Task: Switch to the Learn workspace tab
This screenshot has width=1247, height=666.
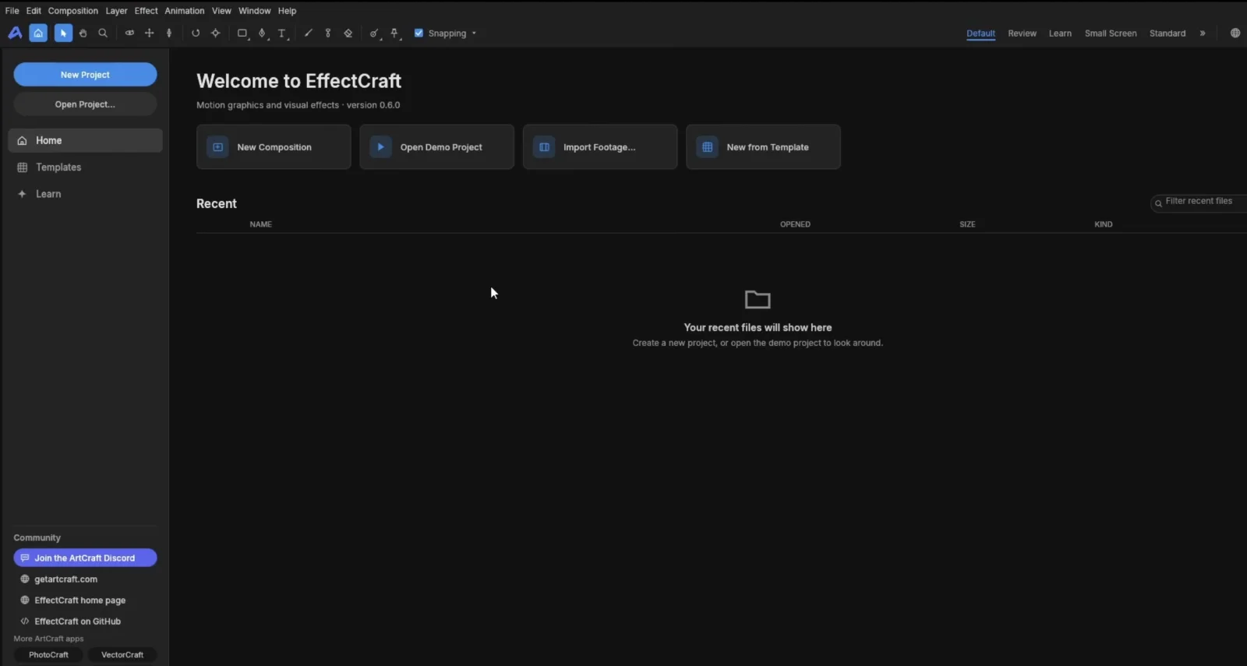Action: pos(1060,33)
